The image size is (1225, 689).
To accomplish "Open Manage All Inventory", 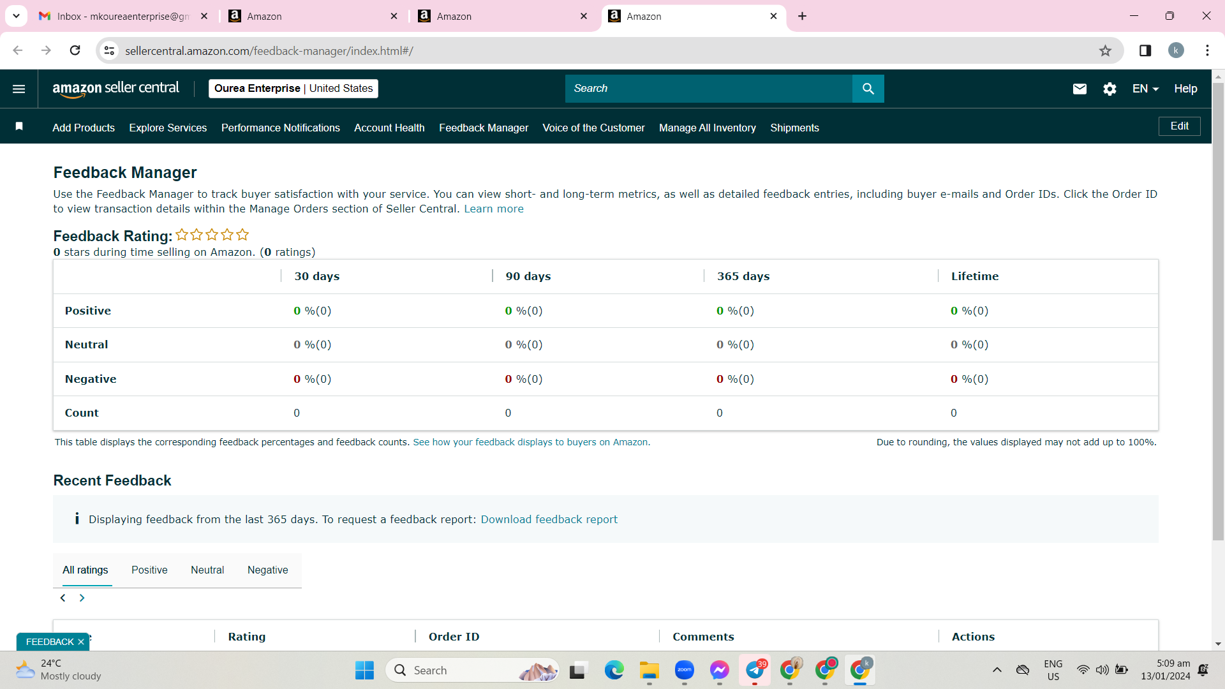I will pos(708,128).
